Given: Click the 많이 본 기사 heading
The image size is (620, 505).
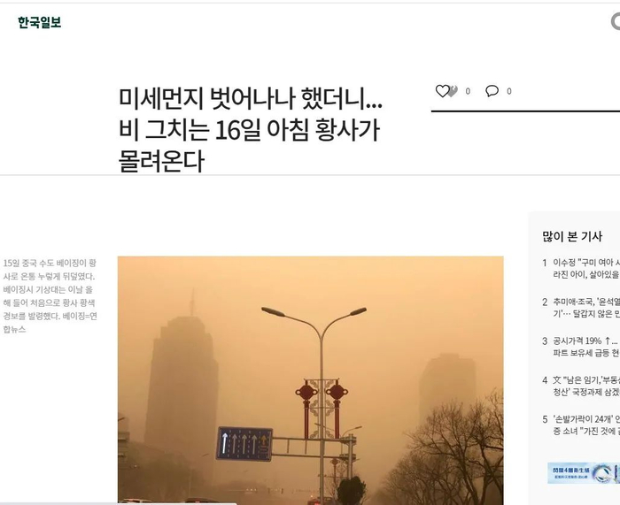Looking at the screenshot, I should click(572, 236).
